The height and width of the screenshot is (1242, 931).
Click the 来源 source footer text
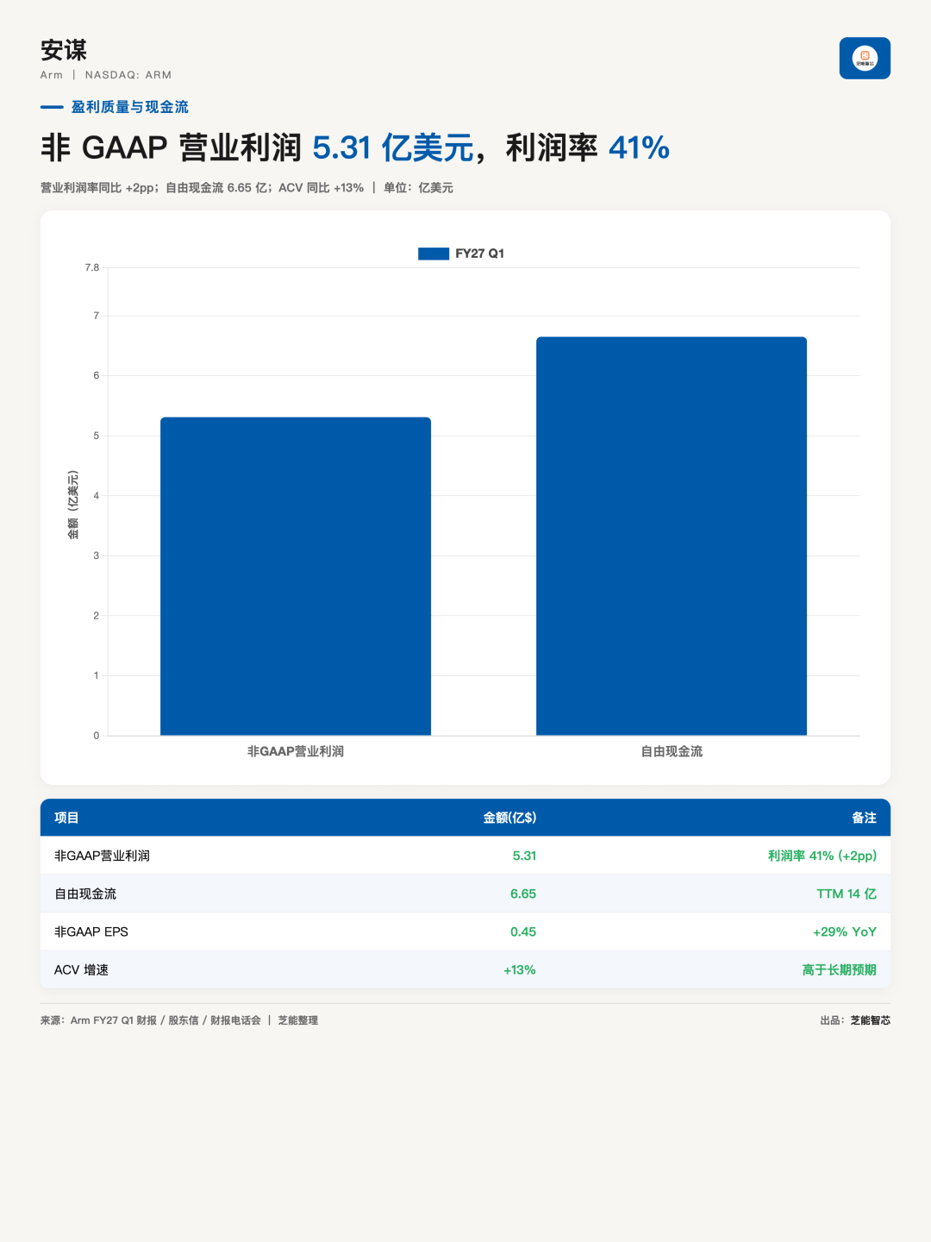[179, 1020]
